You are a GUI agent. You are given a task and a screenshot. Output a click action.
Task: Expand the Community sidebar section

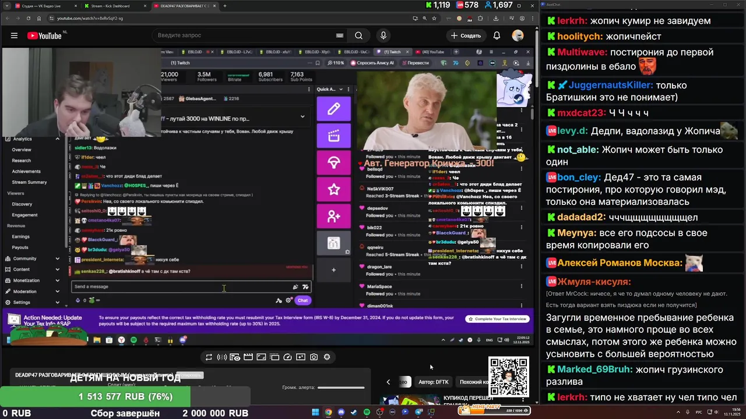[x=57, y=258]
